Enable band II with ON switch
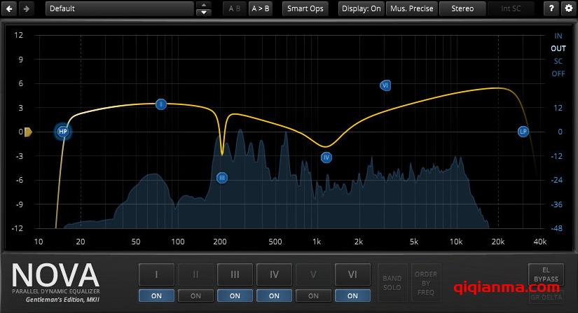Screen dimensions: 578x313 (x=195, y=295)
